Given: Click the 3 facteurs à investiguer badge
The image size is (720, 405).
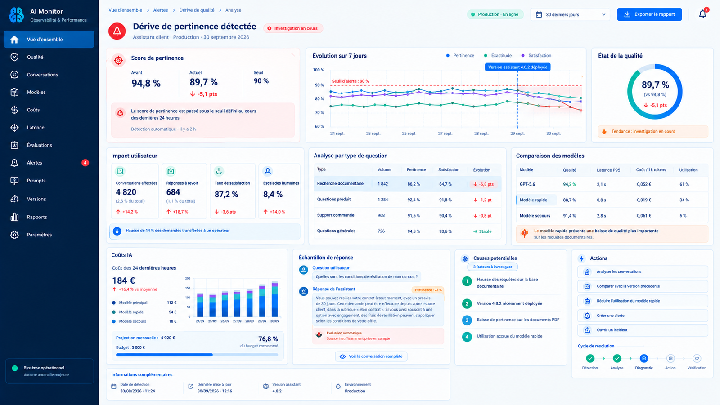Looking at the screenshot, I should click(x=493, y=267).
